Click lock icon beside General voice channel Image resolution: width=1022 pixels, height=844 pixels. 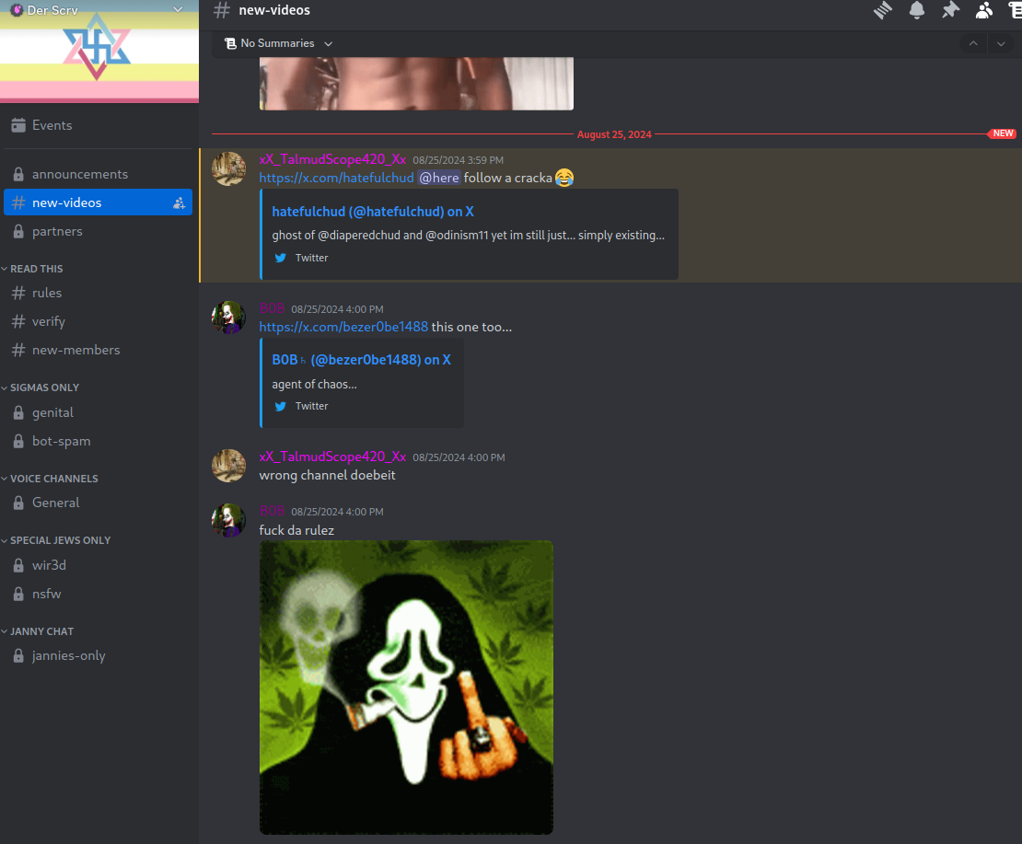click(18, 503)
